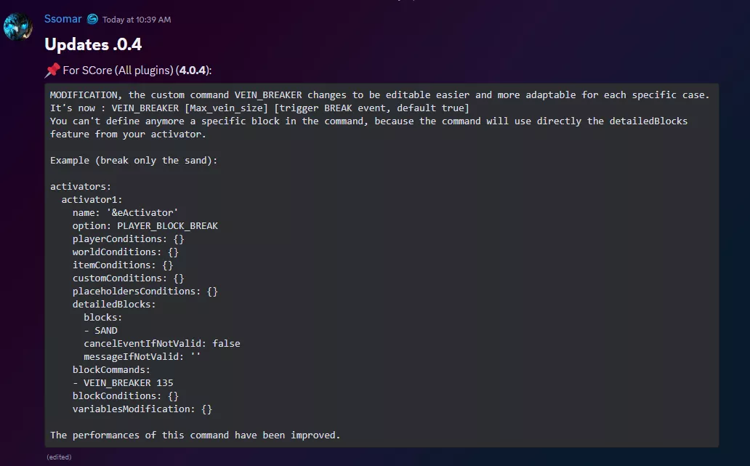Viewport: 750px width, 466px height.
Task: Click Ssomar's profile avatar picture
Action: tap(18, 26)
